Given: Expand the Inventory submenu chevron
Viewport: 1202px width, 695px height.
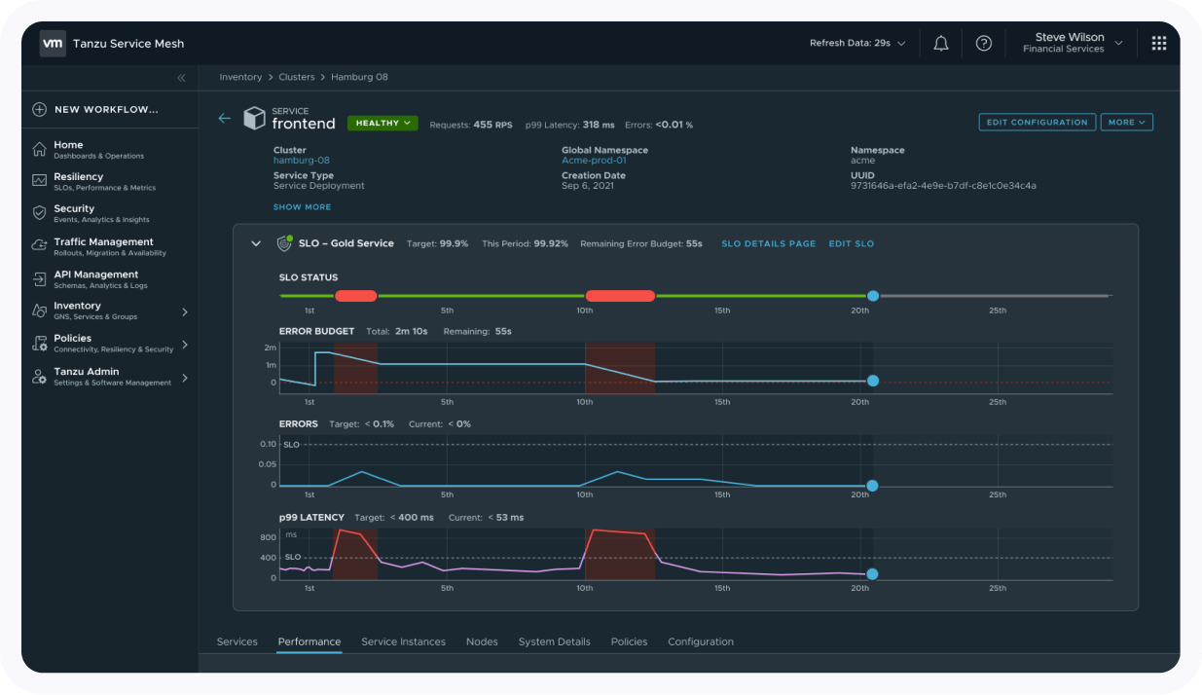Looking at the screenshot, I should click(x=185, y=312).
